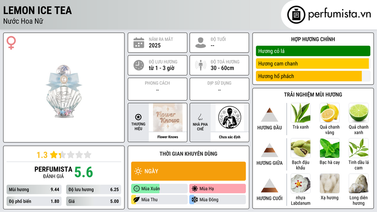Select the Mùa Xuân season bar

click(x=159, y=189)
